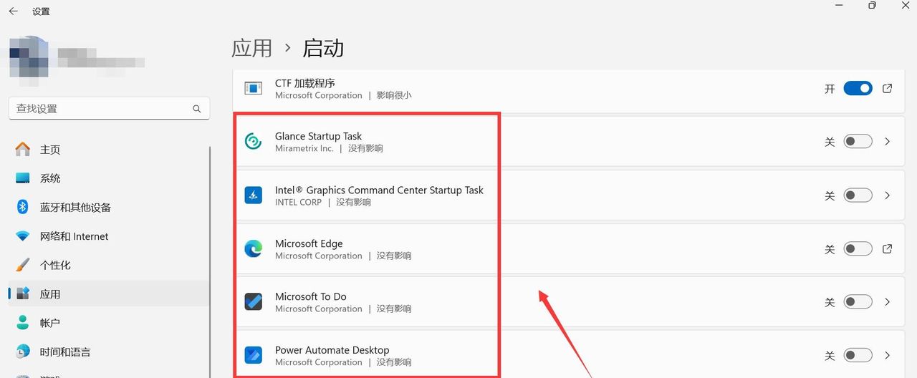This screenshot has width=917, height=378.
Task: Click the 系统 monitor icon in the sidebar
Action: 23,178
